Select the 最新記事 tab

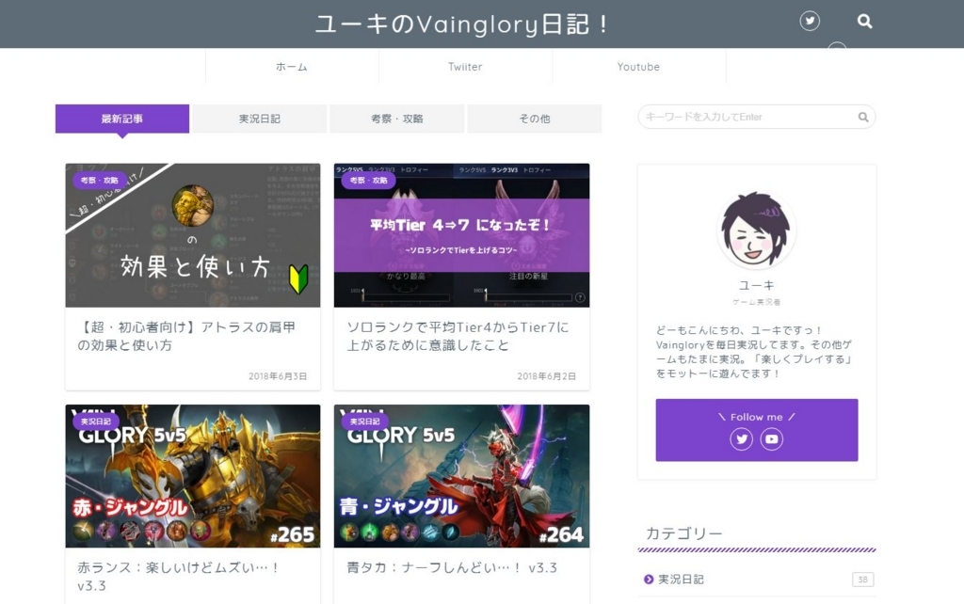point(122,119)
